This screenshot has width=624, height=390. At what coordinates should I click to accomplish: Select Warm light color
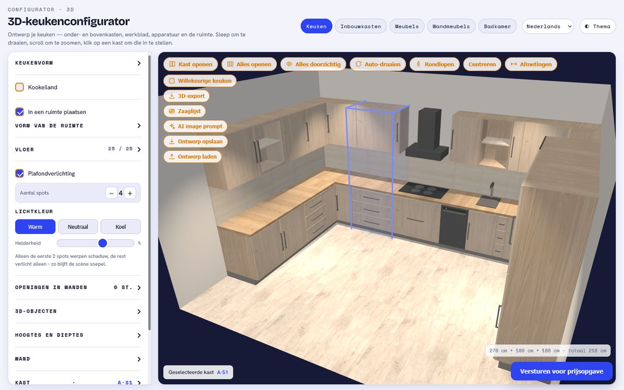point(35,227)
